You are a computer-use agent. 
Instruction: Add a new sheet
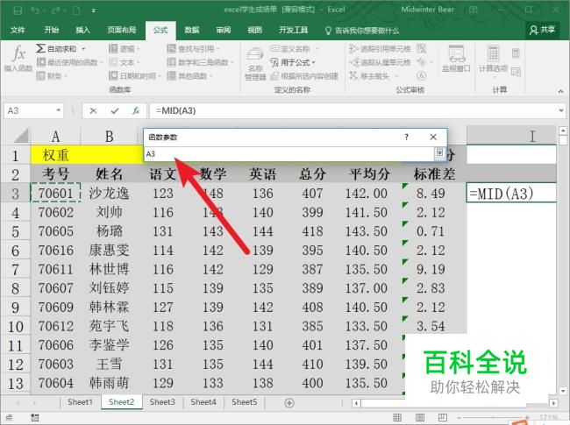[x=289, y=403]
